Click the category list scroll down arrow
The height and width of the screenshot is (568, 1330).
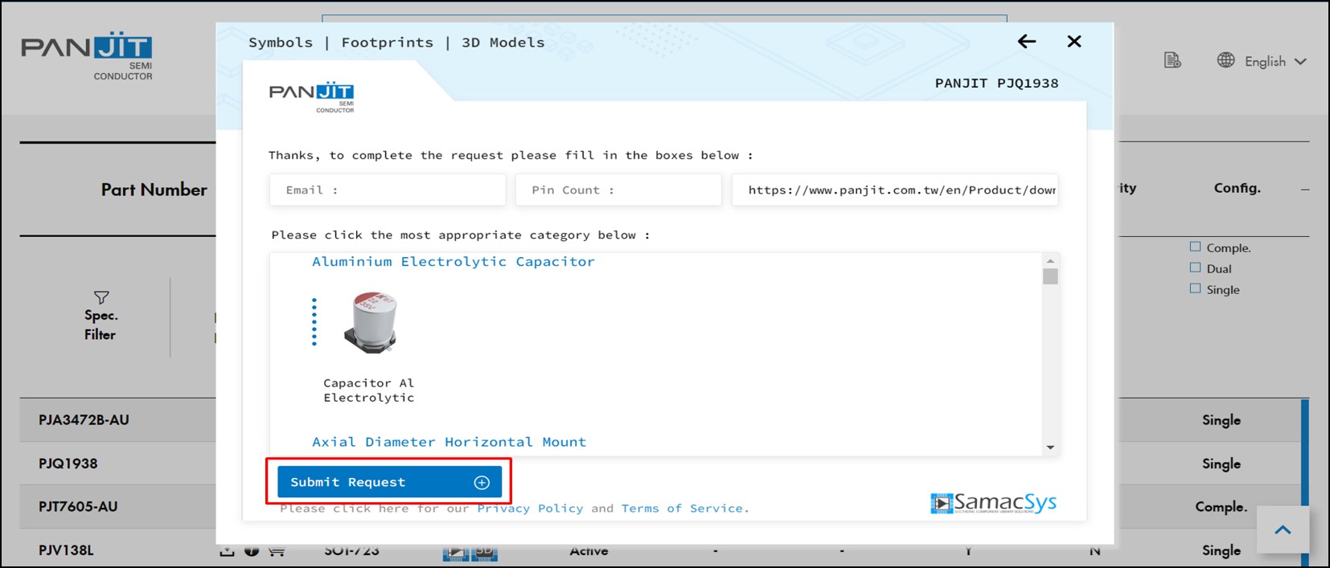click(1049, 447)
